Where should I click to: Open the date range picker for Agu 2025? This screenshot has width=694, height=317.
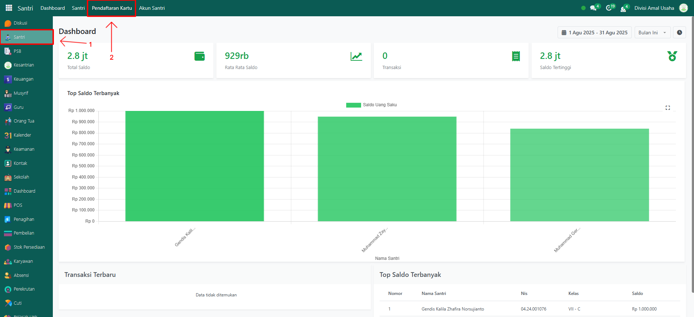coord(594,33)
